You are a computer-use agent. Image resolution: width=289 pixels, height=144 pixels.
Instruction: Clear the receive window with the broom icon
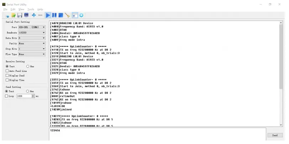[x=67, y=15]
